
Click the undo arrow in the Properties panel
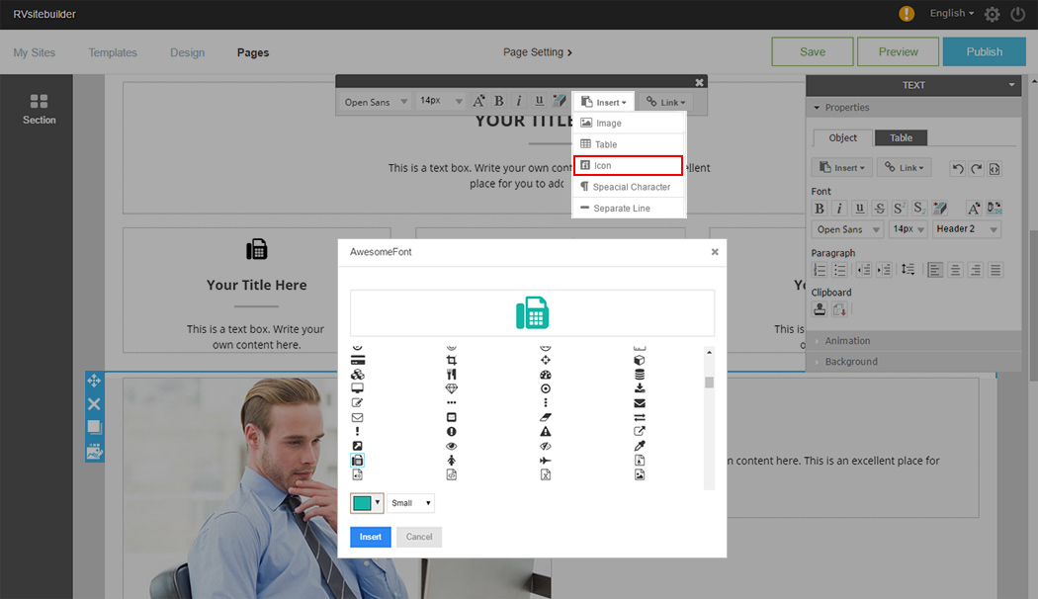pyautogui.click(x=957, y=168)
